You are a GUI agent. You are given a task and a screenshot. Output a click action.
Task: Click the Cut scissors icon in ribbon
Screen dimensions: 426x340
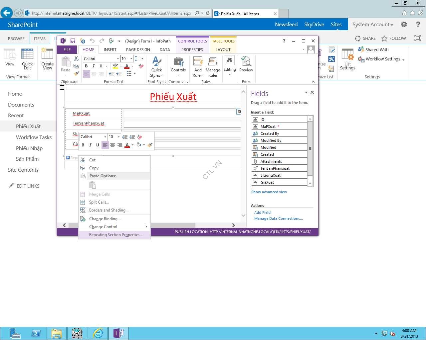coord(76,58)
